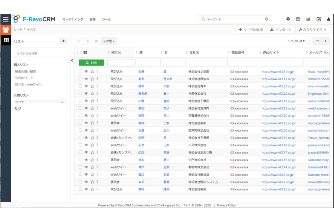Open keyword search options dropdown arrow

point(266,19)
